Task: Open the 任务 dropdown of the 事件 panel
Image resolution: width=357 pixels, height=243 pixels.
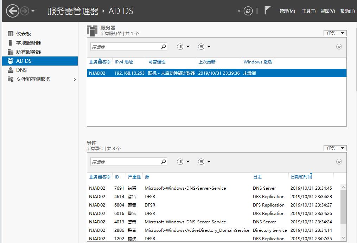Action: point(334,148)
